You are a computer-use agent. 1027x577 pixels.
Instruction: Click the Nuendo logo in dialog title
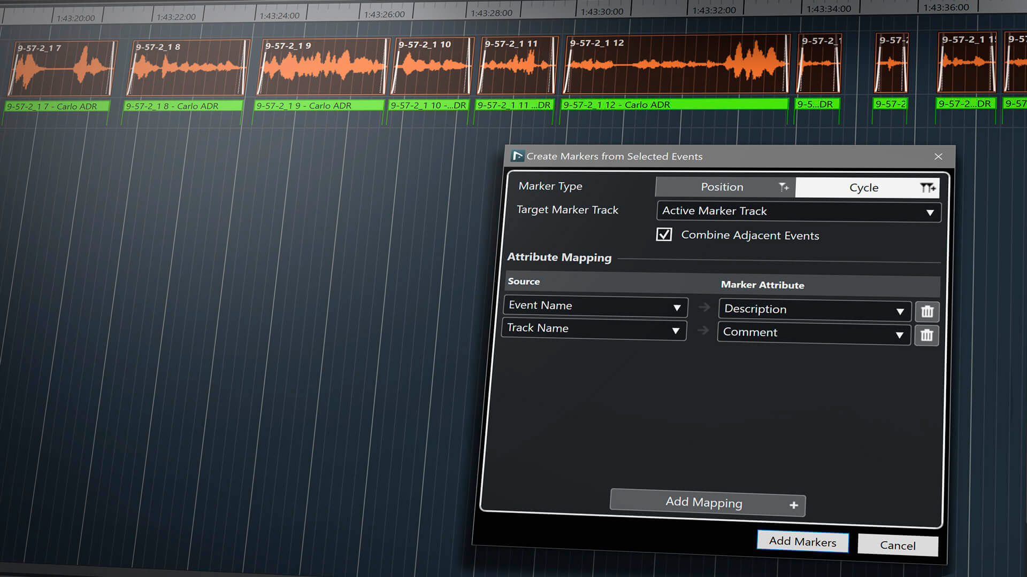(x=517, y=156)
